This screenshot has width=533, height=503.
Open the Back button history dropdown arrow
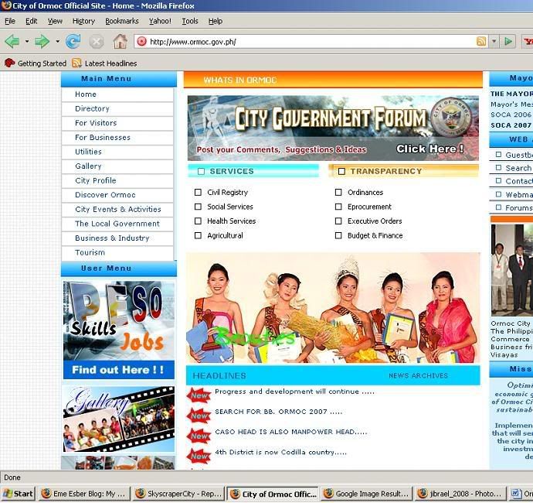26,41
